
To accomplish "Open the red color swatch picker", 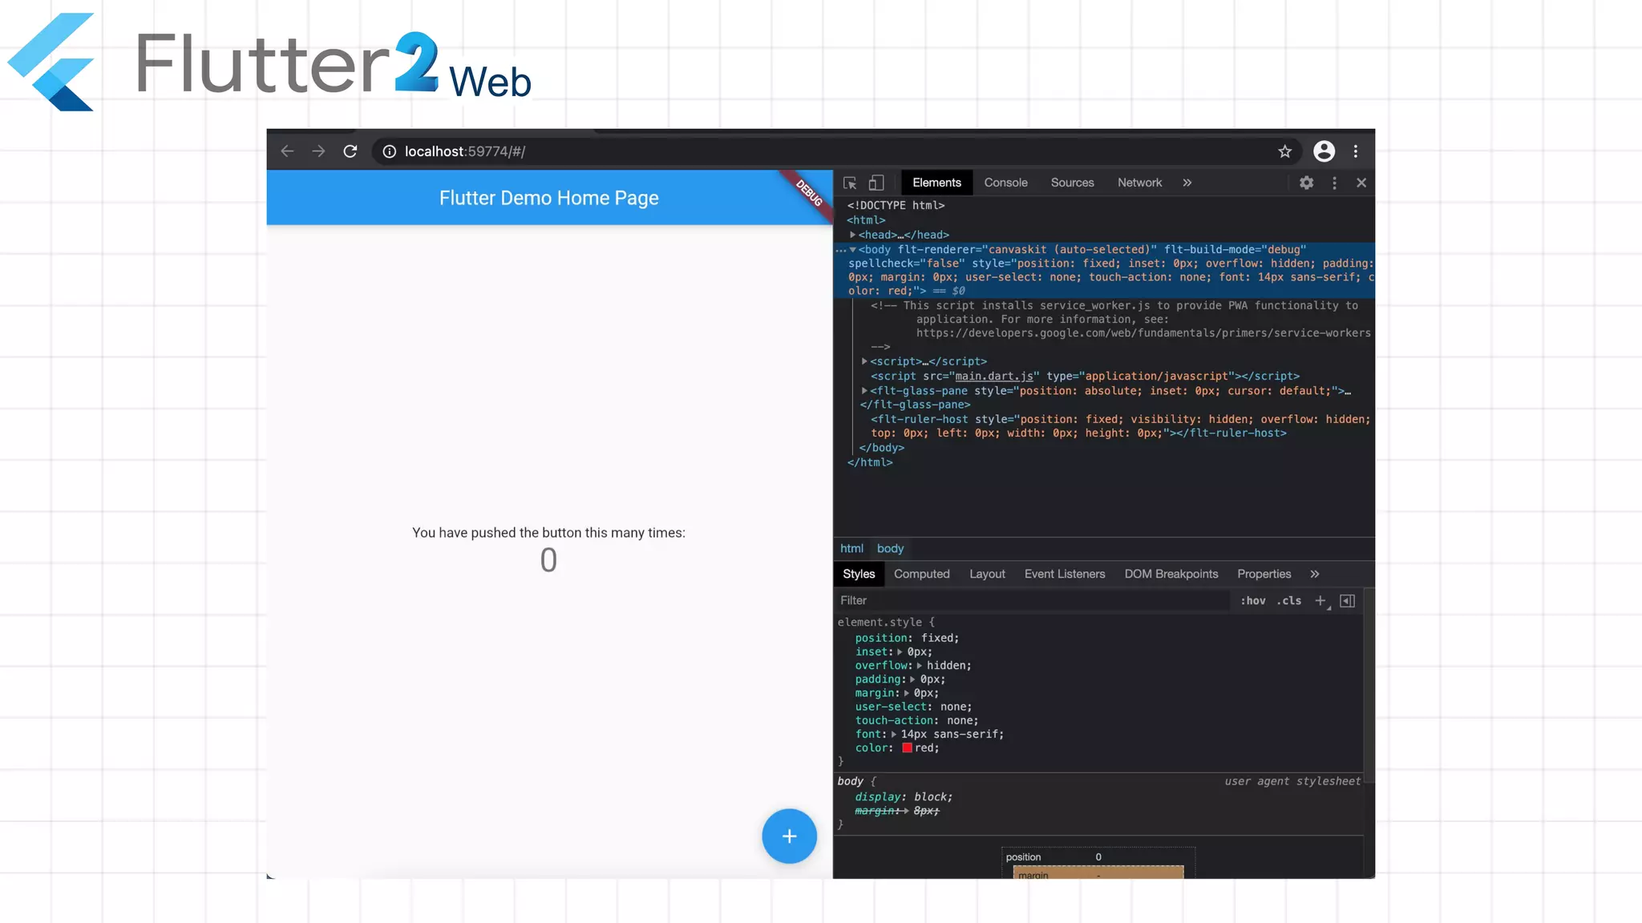I will (x=907, y=748).
